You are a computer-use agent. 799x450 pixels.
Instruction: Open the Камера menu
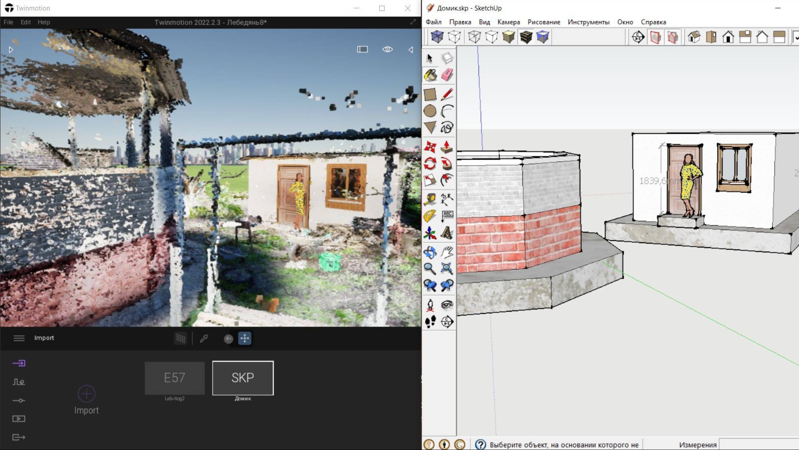pyautogui.click(x=509, y=22)
